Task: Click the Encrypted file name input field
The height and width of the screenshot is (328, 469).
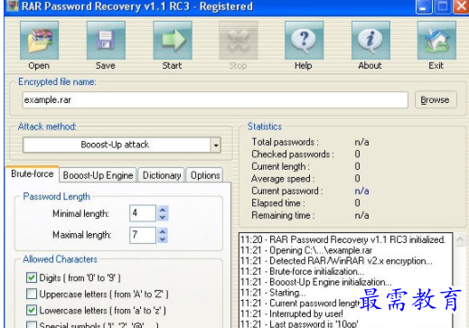Action: tap(215, 100)
